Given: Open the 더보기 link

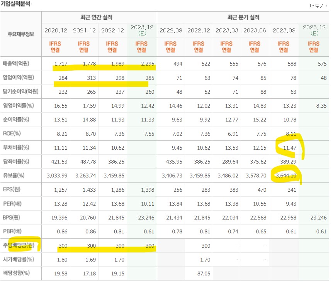Looking at the screenshot, I should pyautogui.click(x=318, y=6).
